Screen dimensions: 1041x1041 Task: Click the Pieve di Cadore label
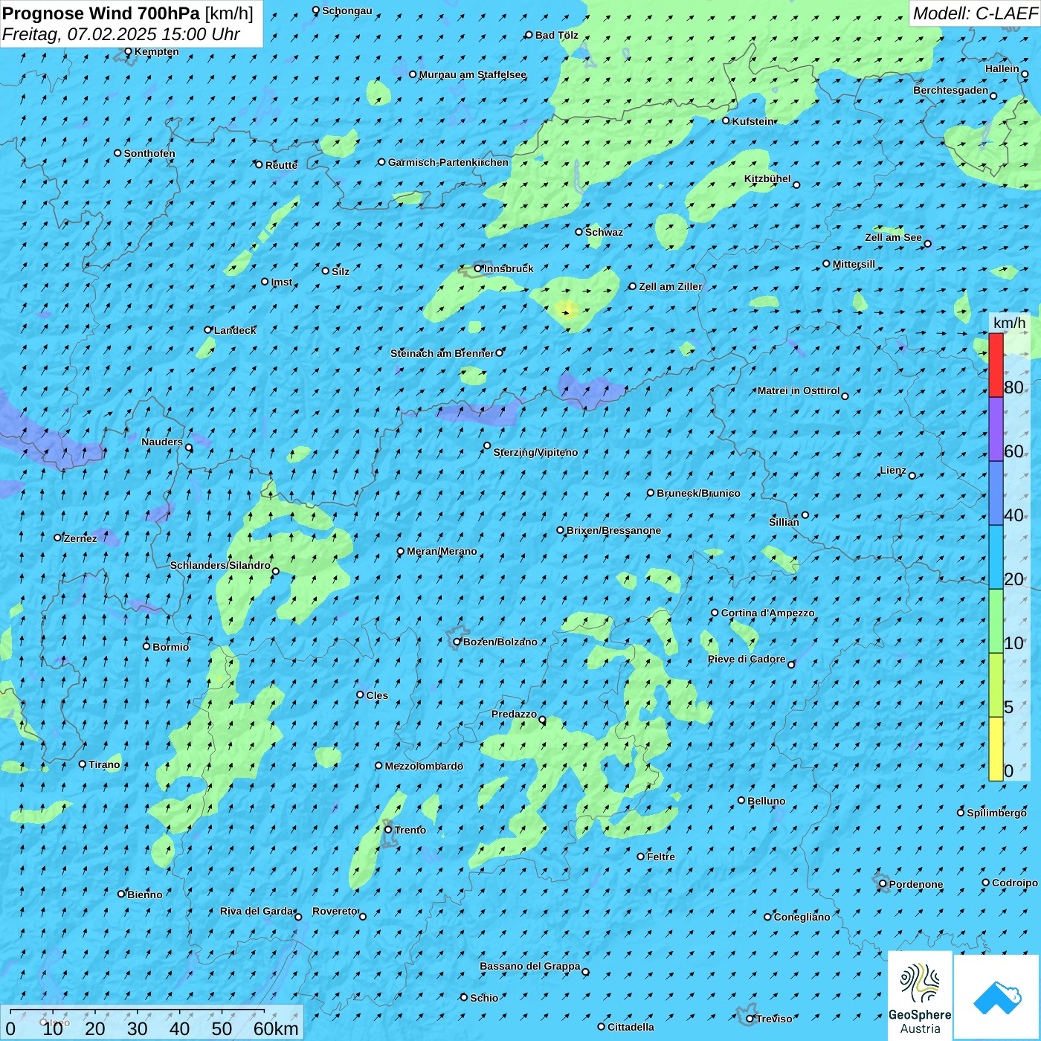coord(747,659)
